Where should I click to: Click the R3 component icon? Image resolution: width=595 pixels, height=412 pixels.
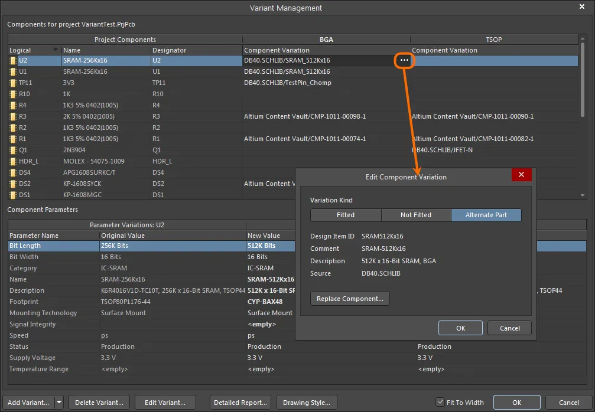[13, 116]
